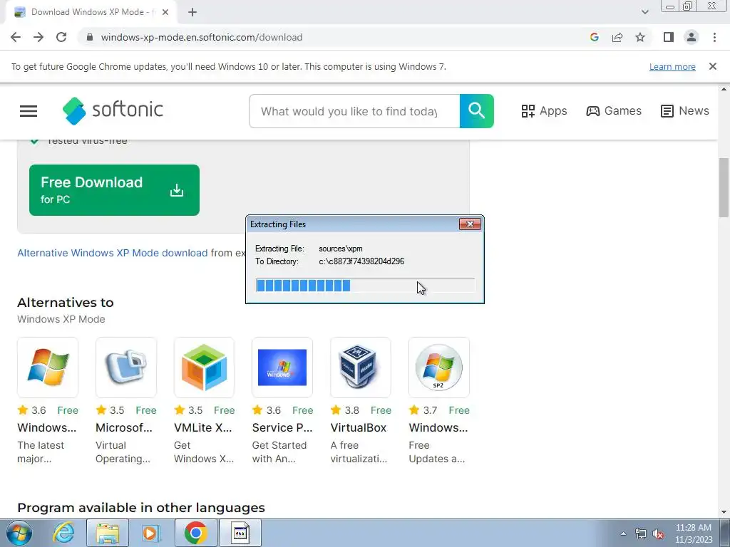Open the Windows SP2 app icon
This screenshot has height=547, width=730.
click(439, 368)
